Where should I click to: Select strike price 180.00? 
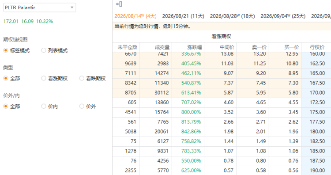pos(317,131)
